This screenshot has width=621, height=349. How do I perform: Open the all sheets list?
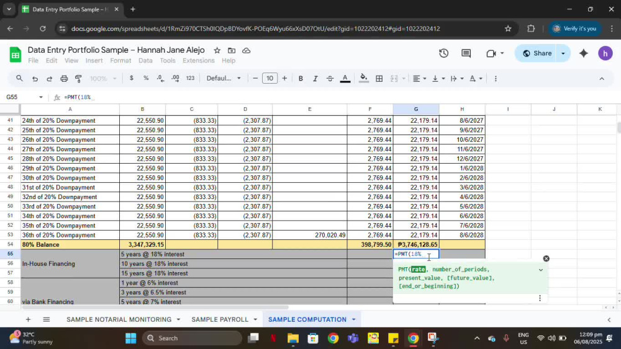pos(47,319)
